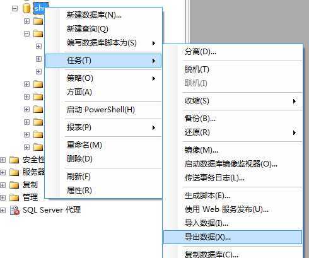This screenshot has width=309, height=258.
Task: Choose 生成脚本(E)... entry
Action: (233, 196)
